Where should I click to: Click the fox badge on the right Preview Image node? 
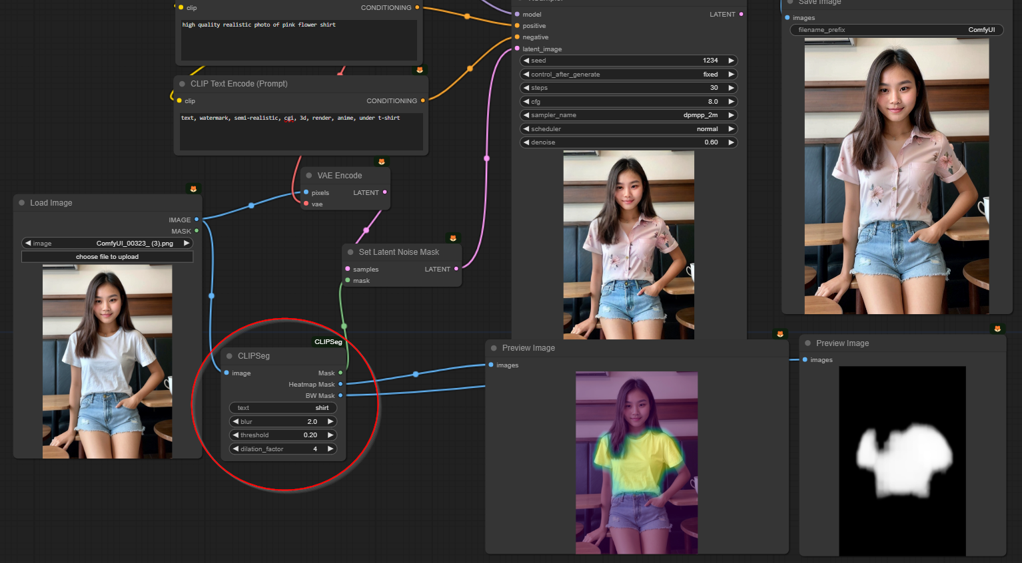(x=997, y=328)
